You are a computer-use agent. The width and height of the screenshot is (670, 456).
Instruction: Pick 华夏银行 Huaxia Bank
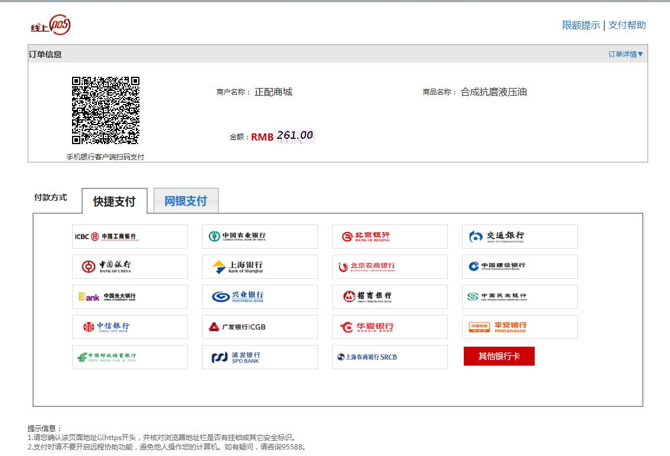pos(390,327)
